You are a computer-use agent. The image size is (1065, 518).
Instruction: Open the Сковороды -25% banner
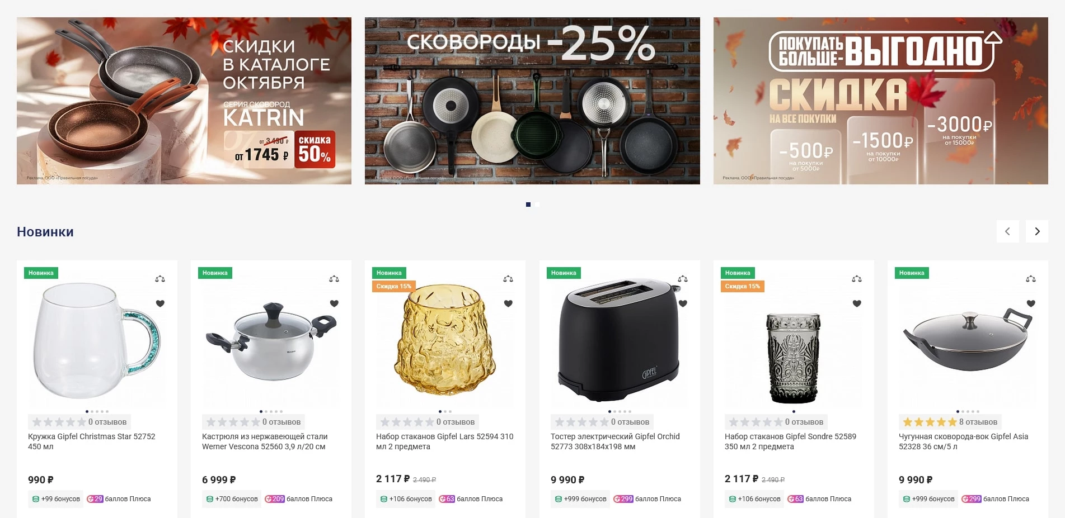(532, 101)
